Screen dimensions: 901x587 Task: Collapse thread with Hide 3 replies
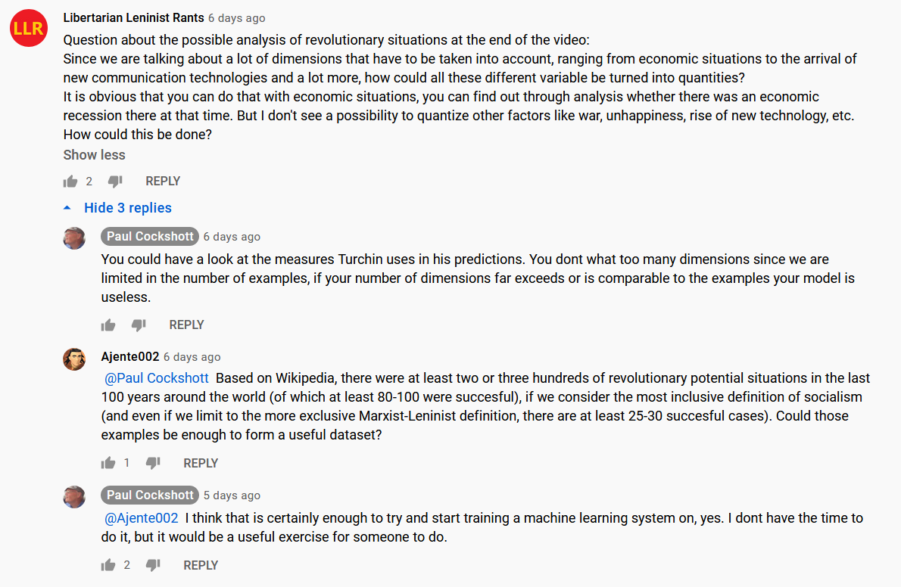[127, 208]
